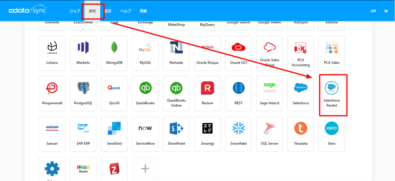Pick the Oracle Eloqua connector
This screenshot has width=395, height=181.
pos(207,53)
